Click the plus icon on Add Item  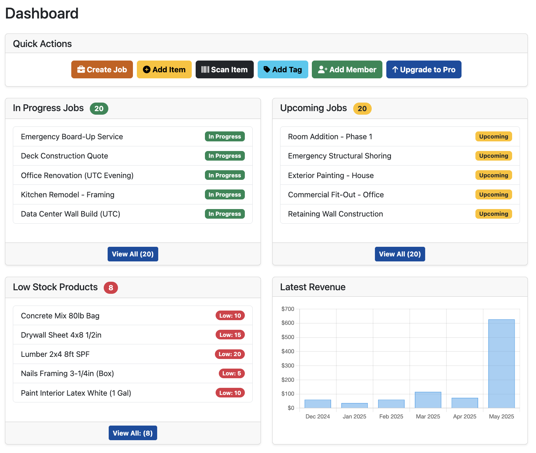click(x=146, y=69)
